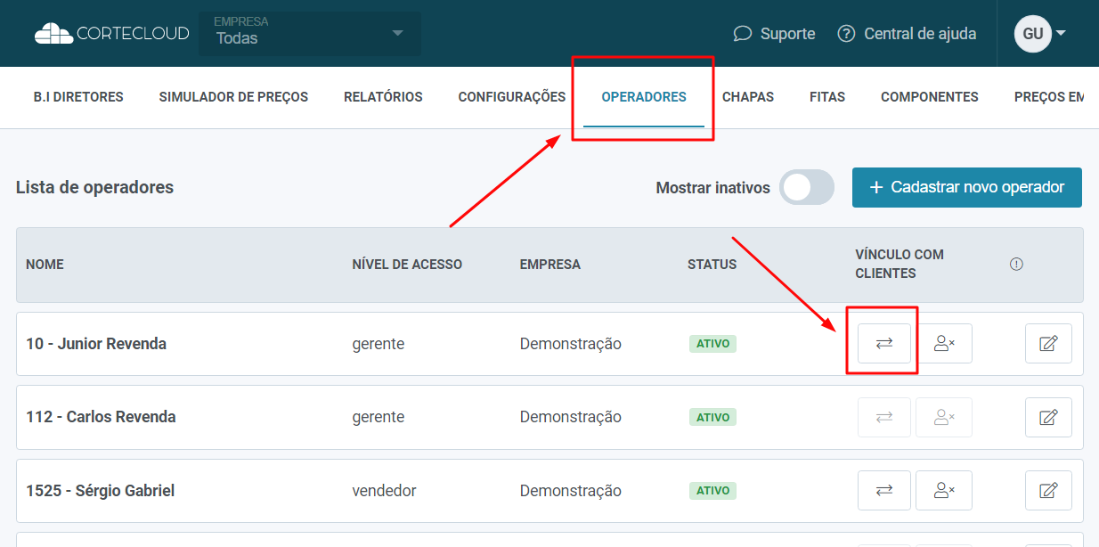Open Configurações tab
This screenshot has height=547, width=1099.
(512, 97)
